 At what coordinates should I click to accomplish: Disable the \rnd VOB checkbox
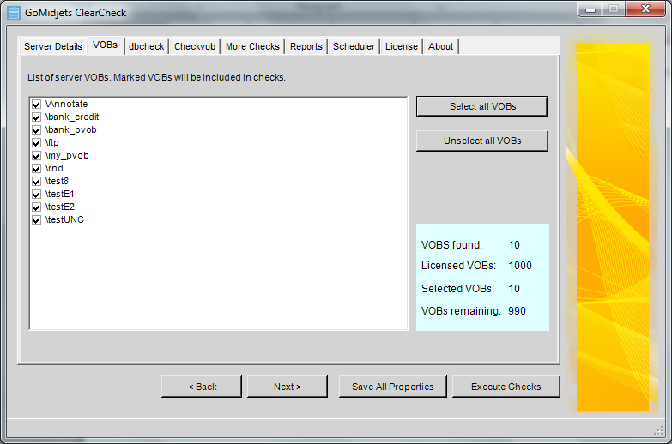(37, 169)
